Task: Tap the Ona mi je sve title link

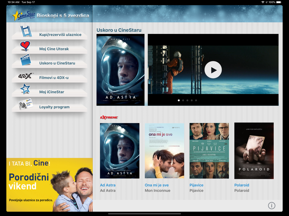Action: (157, 185)
